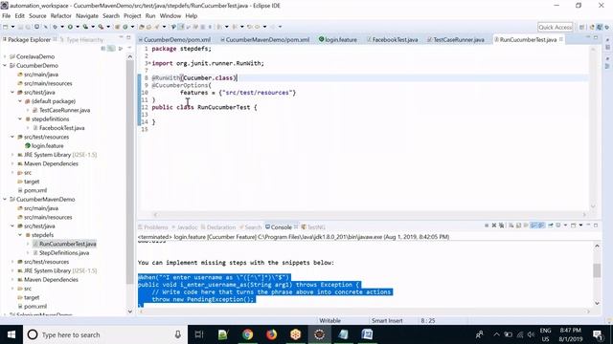Screen dimensions: 613x344
Task: Click 'Writable' in the status bar
Action: pyautogui.click(x=329, y=321)
